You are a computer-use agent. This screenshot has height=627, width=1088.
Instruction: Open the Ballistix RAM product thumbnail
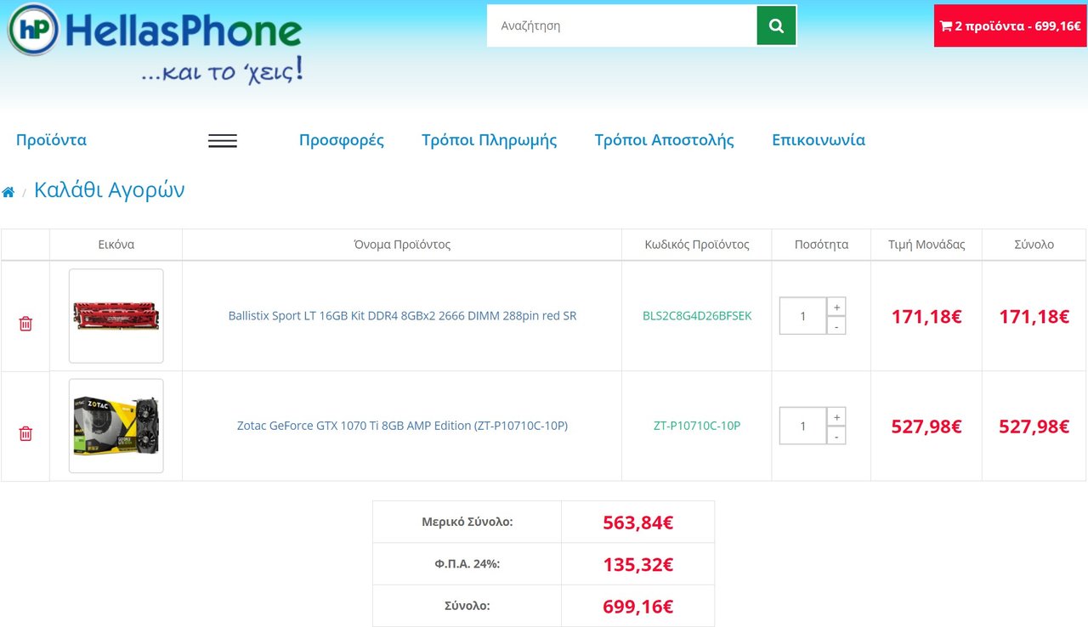(x=116, y=316)
